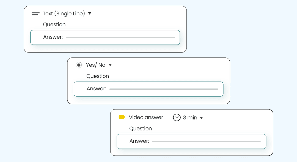This screenshot has width=297, height=162.
Task: Click the text lines icon beside Text (Single Line)
Action: pos(35,14)
